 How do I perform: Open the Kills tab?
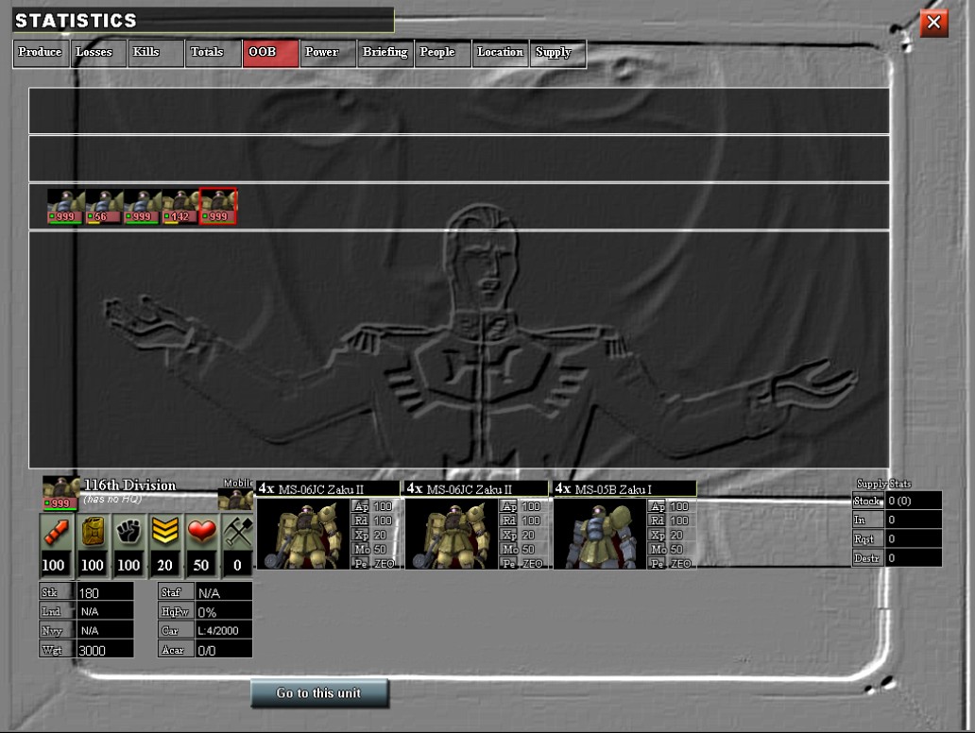pos(155,53)
